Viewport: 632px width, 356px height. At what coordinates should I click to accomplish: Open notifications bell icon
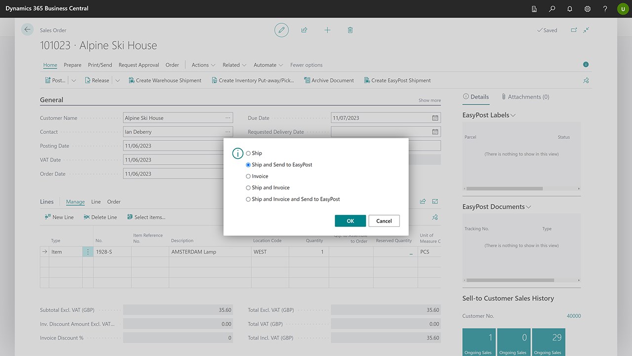coord(570,9)
